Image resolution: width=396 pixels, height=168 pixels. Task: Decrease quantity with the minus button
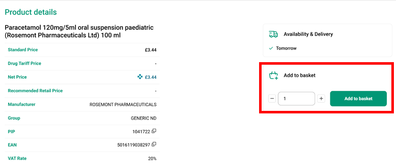coord(272,99)
